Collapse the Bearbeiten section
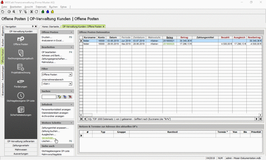This screenshot has width=266, height=160. pos(71,47)
